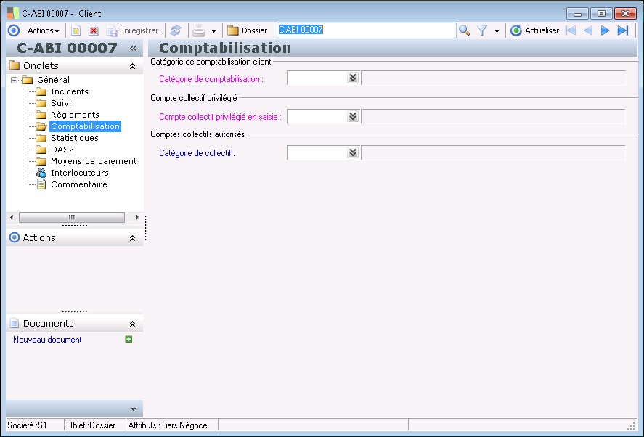This screenshot has height=437, width=644.
Task: Click the Commentaire note page icon
Action: tap(41, 184)
